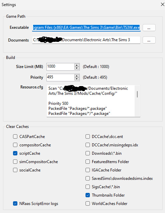Tick the simCompositorCache checkbox
This screenshot has height=213, width=165.
point(15,162)
